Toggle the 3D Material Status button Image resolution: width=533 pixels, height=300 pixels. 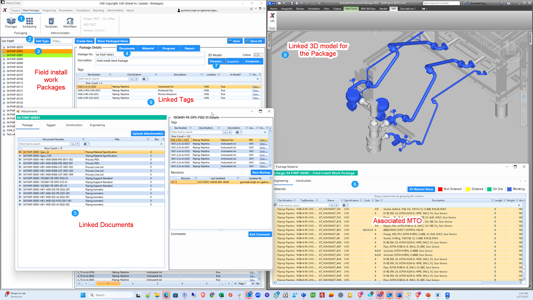pos(421,189)
